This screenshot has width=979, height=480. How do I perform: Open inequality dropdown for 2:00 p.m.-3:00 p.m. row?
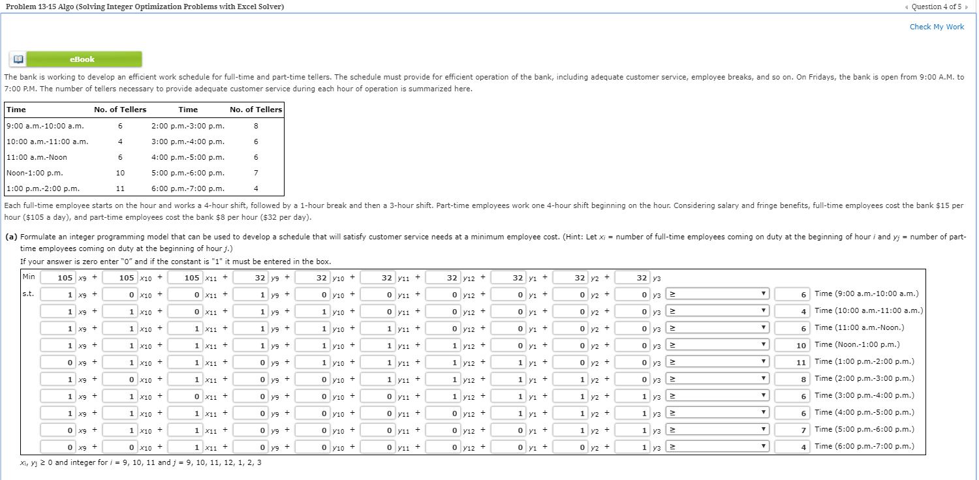717,379
